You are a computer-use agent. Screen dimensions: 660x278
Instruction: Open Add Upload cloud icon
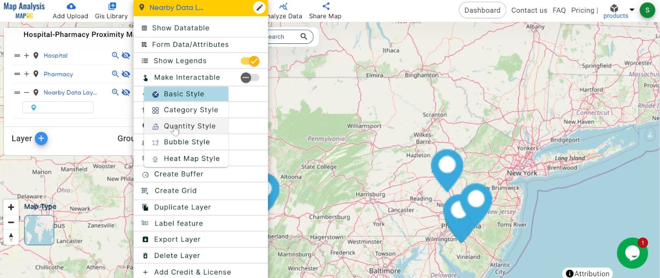71,6
